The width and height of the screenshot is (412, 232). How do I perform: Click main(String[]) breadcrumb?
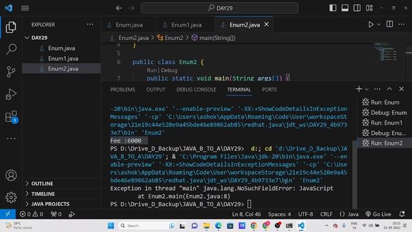[x=217, y=38]
